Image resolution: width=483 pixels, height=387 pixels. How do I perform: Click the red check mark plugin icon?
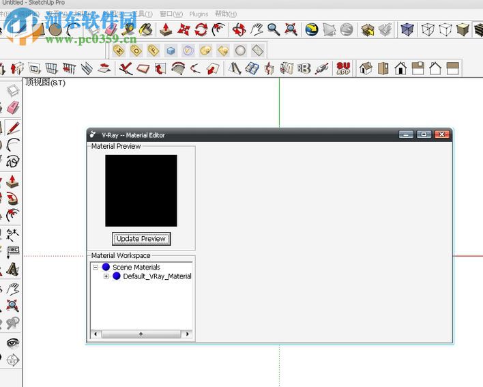(x=126, y=68)
